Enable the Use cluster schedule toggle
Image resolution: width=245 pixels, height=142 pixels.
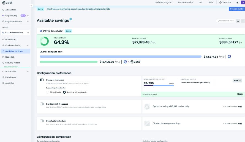pyautogui.click(x=42, y=121)
